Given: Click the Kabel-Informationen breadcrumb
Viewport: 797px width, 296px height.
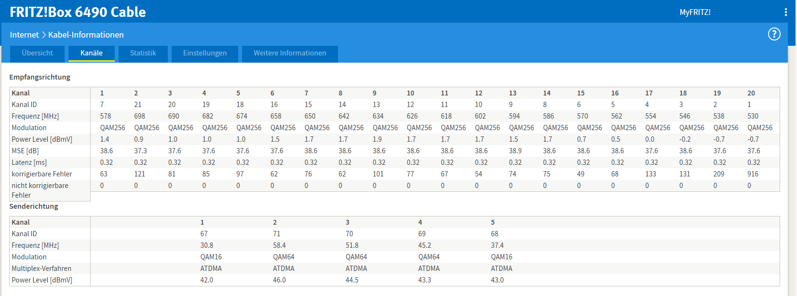Looking at the screenshot, I should point(86,35).
